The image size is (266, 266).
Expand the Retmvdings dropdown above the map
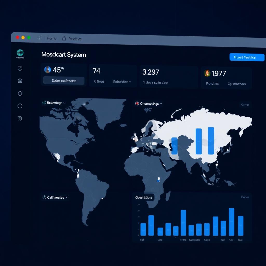(x=54, y=103)
